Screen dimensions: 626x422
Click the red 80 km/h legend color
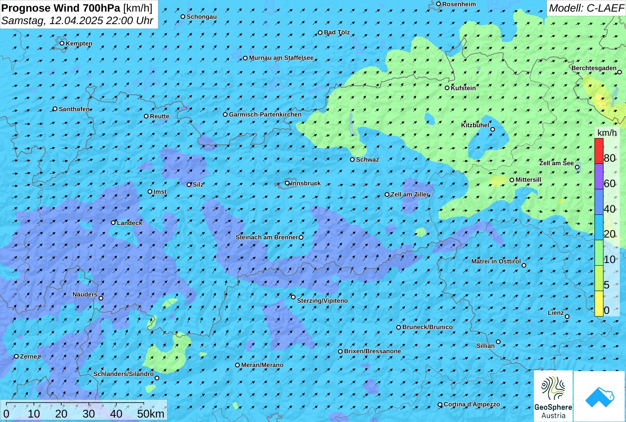tap(599, 151)
